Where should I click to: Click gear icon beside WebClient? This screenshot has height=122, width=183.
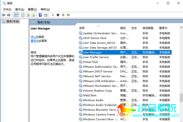(81, 95)
